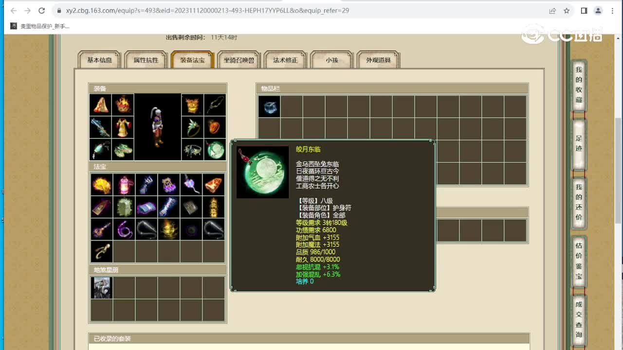623x350 pixels.
Task: Open the browser profile menu
Action: pyautogui.click(x=598, y=10)
